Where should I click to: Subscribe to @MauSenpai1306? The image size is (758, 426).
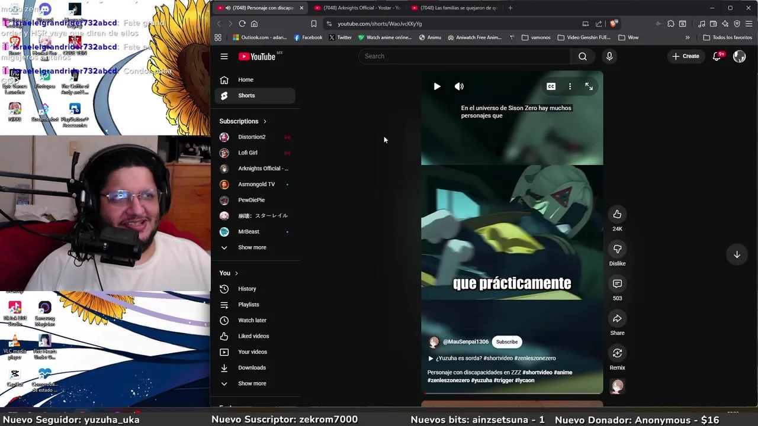click(507, 342)
